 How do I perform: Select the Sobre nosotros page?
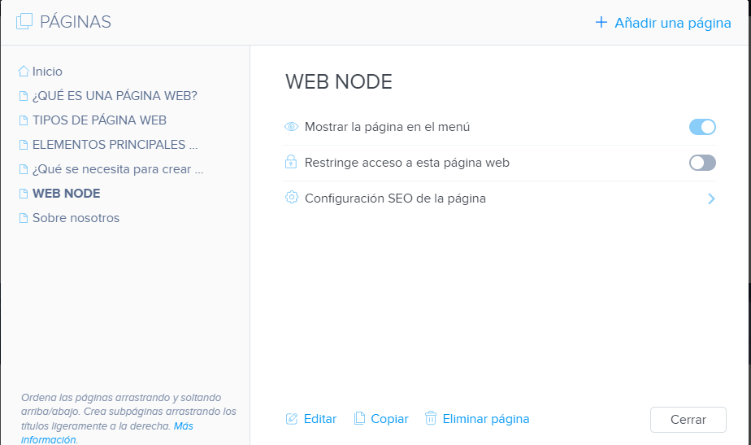point(76,218)
